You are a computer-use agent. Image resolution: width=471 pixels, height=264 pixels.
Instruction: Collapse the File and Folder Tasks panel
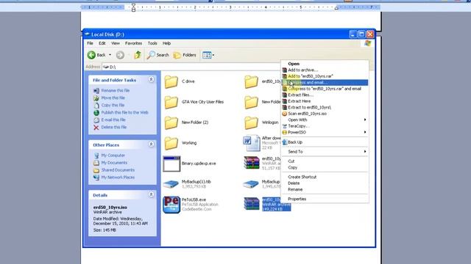(x=151, y=79)
